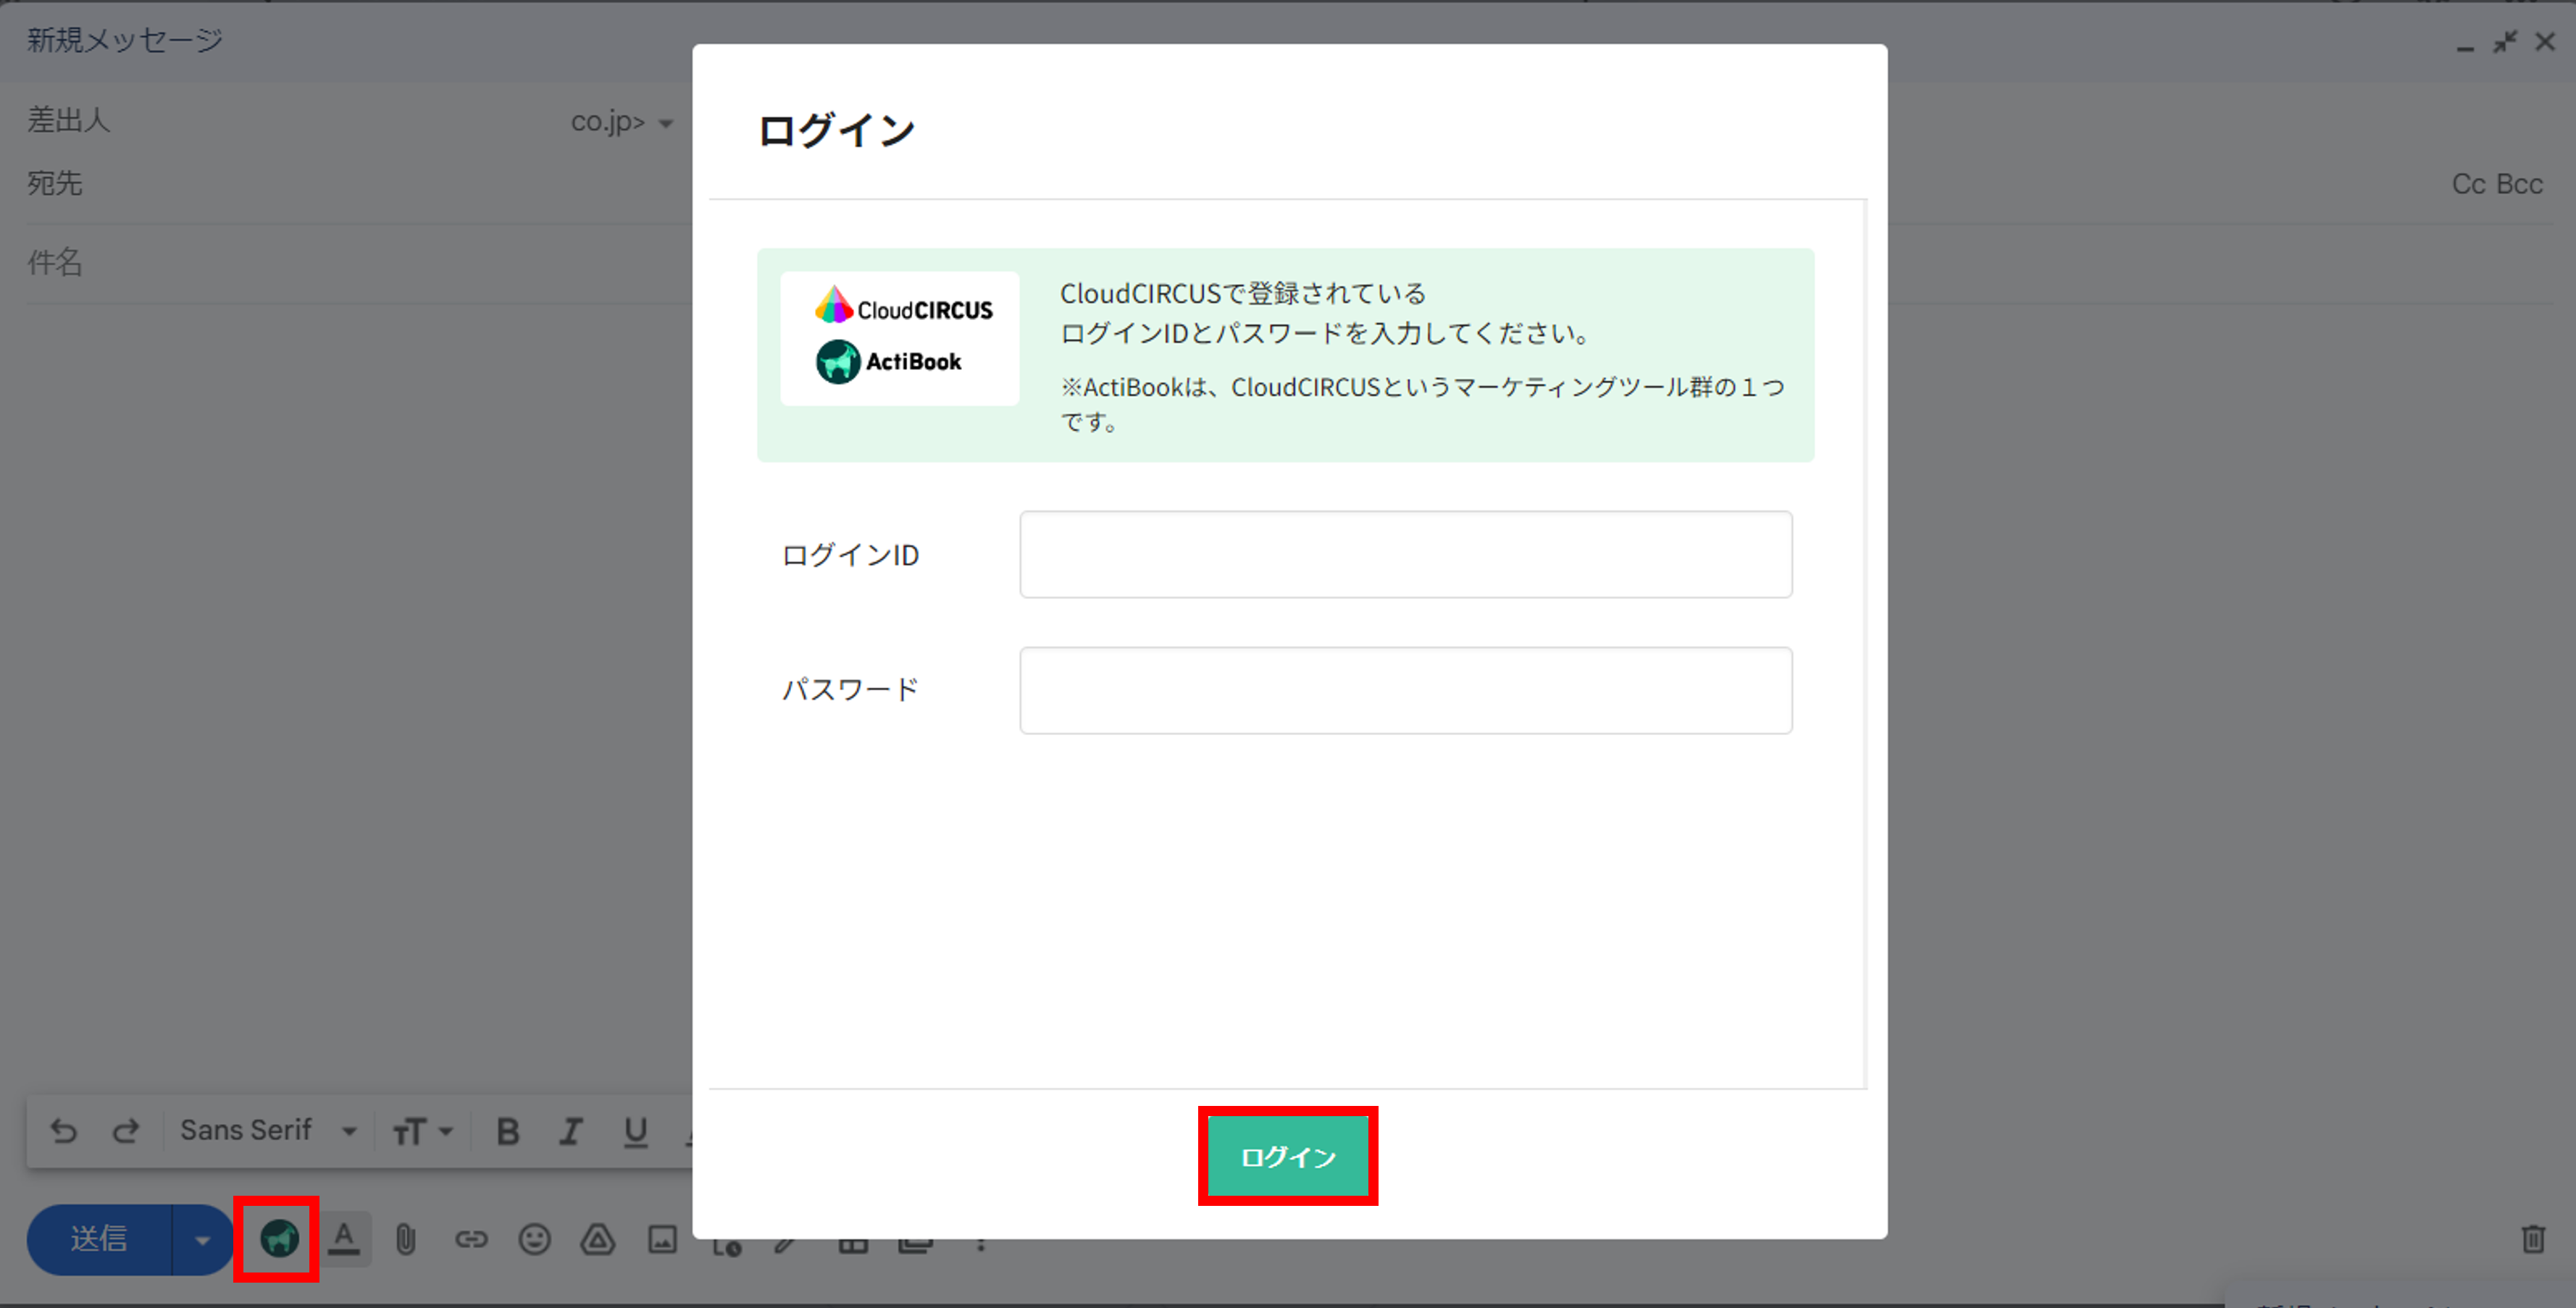This screenshot has width=2576, height=1308.
Task: Click the 差出人 label
Action: click(68, 120)
